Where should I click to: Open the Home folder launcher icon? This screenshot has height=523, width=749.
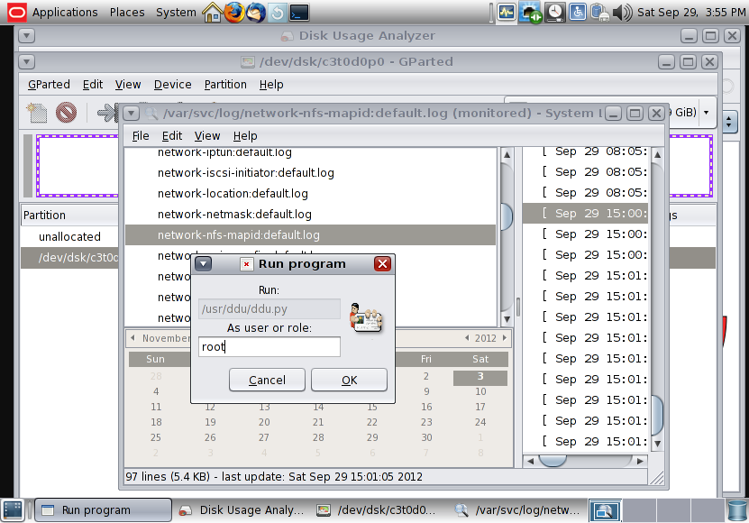(x=212, y=12)
